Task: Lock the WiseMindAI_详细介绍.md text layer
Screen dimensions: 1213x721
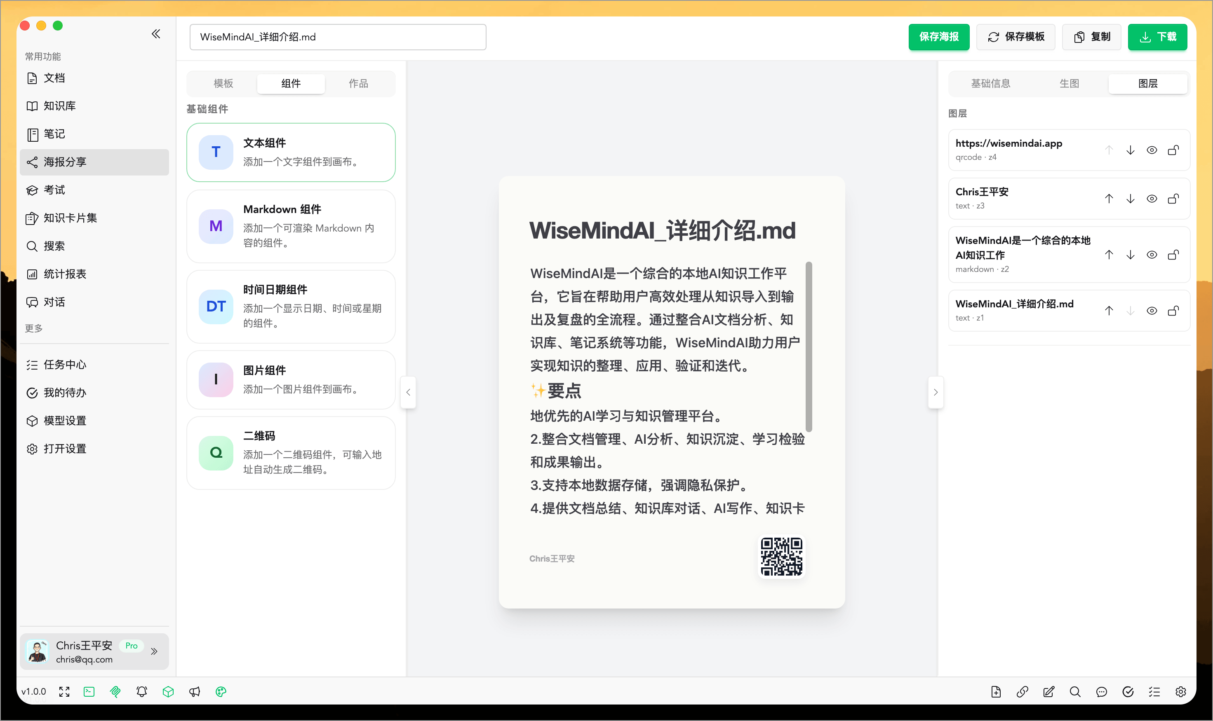Action: [1173, 311]
